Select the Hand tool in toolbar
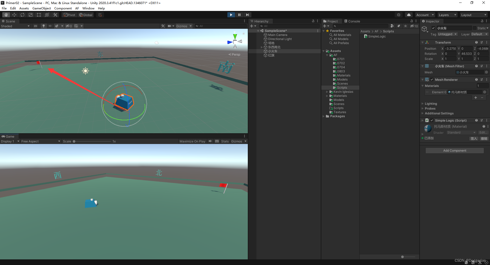 coord(6,15)
